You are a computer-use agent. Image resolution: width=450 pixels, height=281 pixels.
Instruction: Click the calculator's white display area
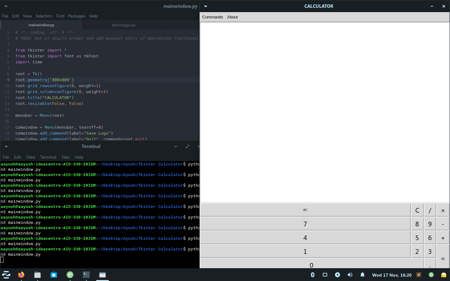325,112
